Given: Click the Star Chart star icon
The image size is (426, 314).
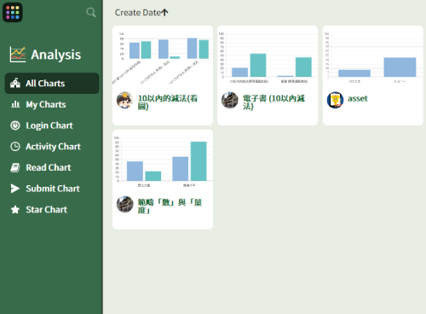Looking at the screenshot, I should pyautogui.click(x=15, y=210).
